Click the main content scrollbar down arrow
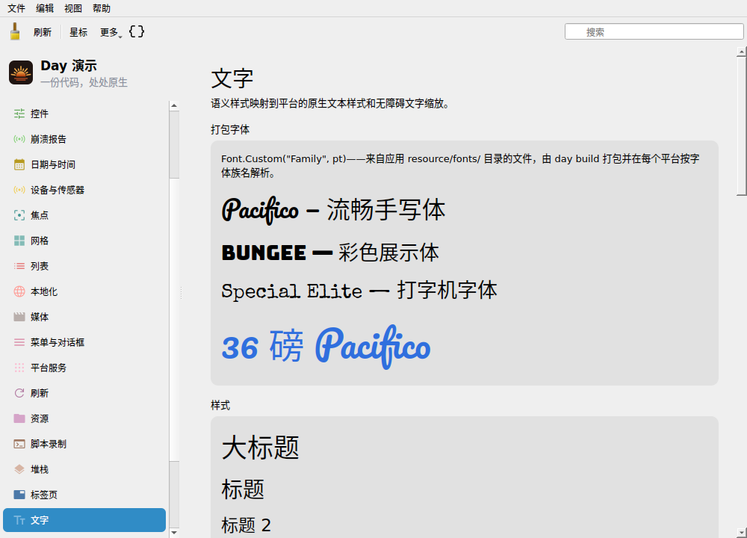 741,532
